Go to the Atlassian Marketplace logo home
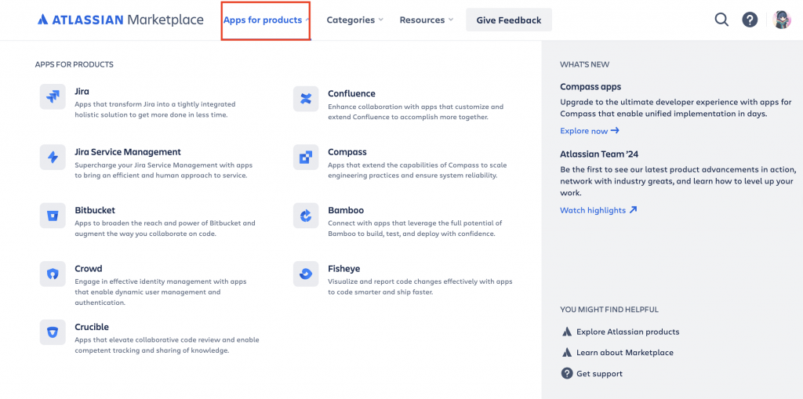The width and height of the screenshot is (803, 399). tap(120, 20)
